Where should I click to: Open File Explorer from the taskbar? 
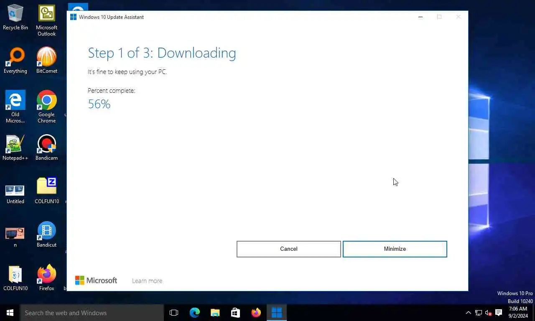point(215,313)
